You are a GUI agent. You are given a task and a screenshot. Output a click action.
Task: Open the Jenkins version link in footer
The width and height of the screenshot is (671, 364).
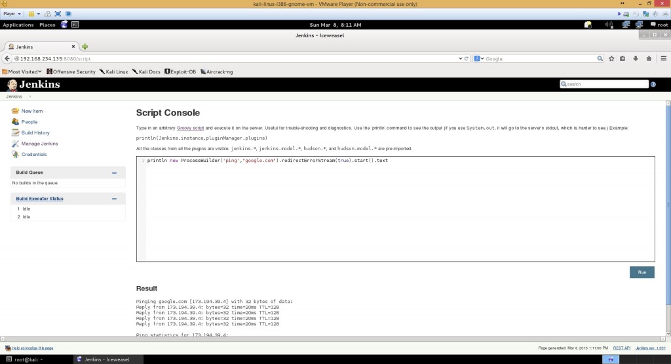tap(651, 348)
